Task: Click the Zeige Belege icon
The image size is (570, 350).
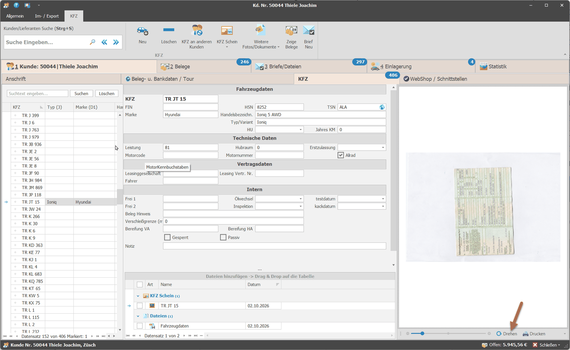Action: coord(291,31)
